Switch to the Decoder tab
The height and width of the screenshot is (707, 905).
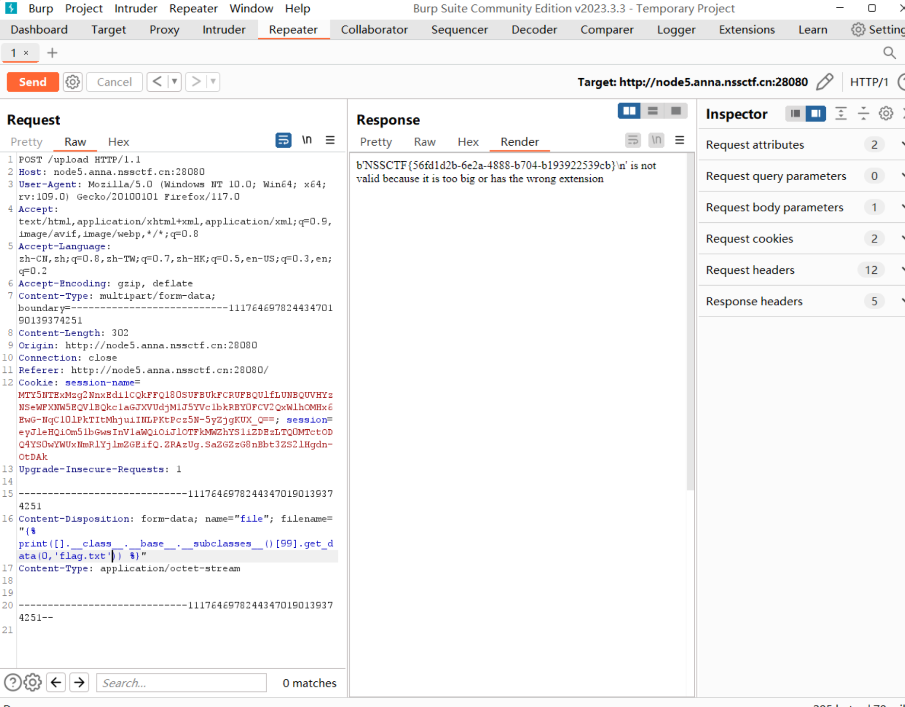tap(534, 30)
